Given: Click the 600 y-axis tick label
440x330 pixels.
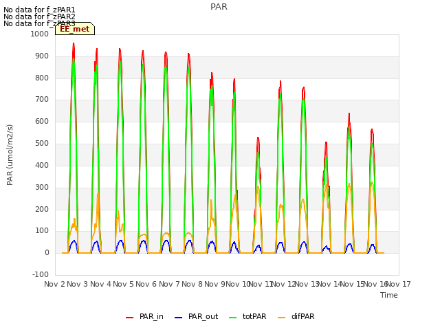Looking at the screenshot, I should click(42, 121).
